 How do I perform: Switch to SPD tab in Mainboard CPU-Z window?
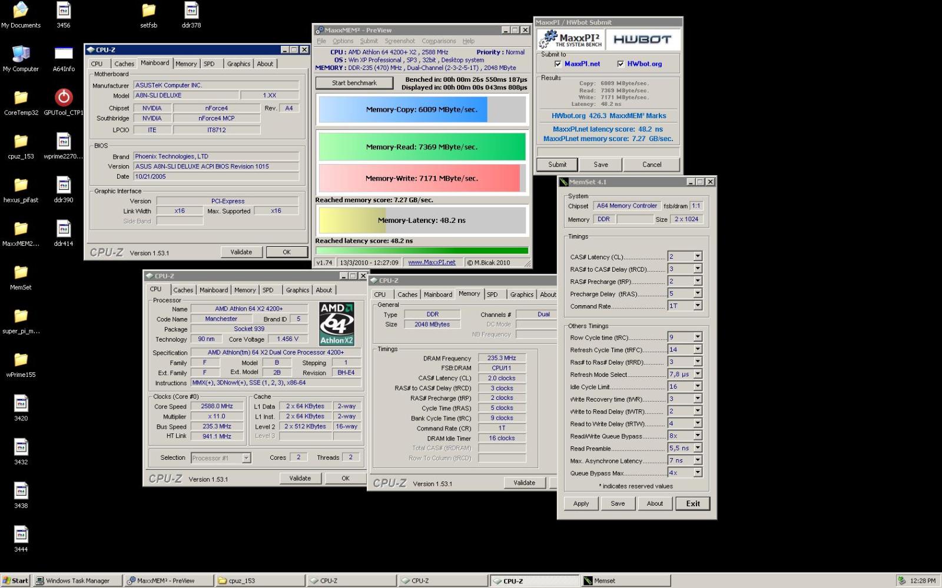tap(209, 64)
